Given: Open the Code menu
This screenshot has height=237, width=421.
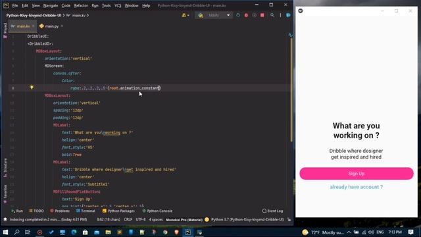Looking at the screenshot, I should click(x=66, y=6).
